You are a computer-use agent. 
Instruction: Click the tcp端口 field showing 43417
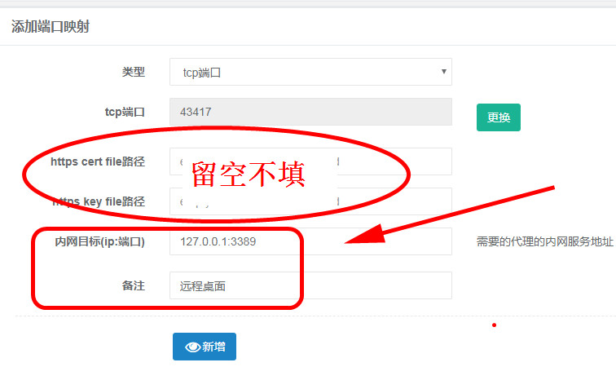click(x=310, y=112)
